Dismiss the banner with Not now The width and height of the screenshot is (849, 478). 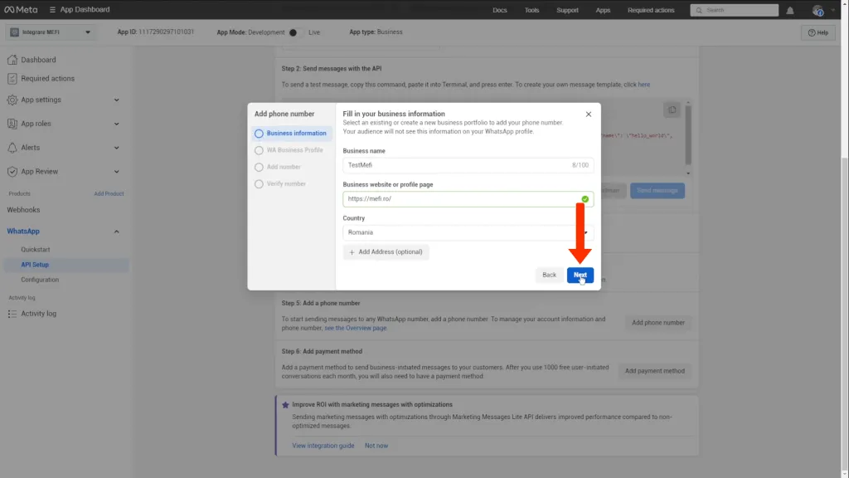(376, 446)
